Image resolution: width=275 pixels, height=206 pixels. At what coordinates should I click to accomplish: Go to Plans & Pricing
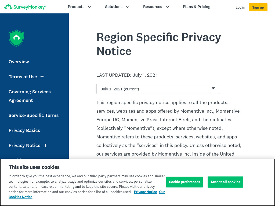(197, 7)
